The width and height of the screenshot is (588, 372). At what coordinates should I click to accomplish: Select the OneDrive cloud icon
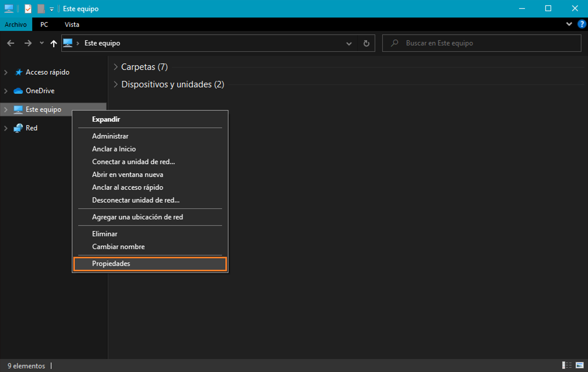[18, 91]
